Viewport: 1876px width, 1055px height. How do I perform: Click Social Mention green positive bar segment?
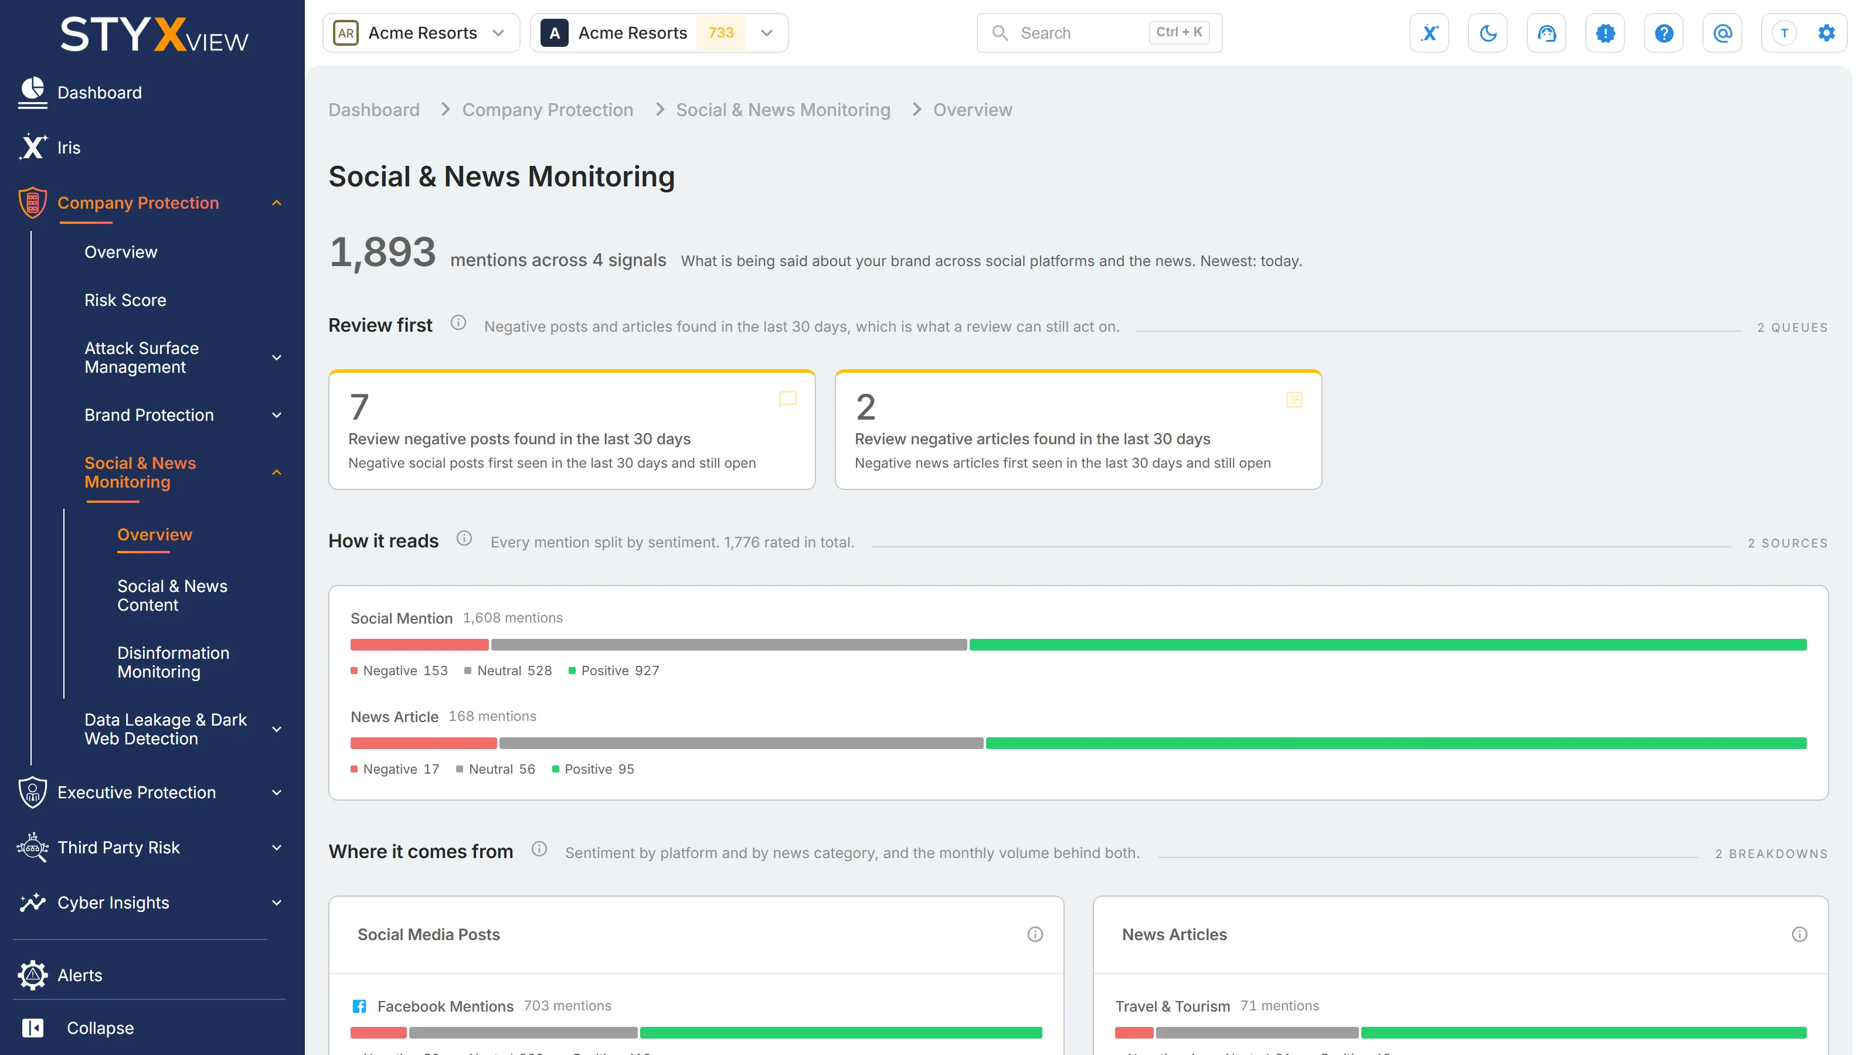pyautogui.click(x=1387, y=645)
